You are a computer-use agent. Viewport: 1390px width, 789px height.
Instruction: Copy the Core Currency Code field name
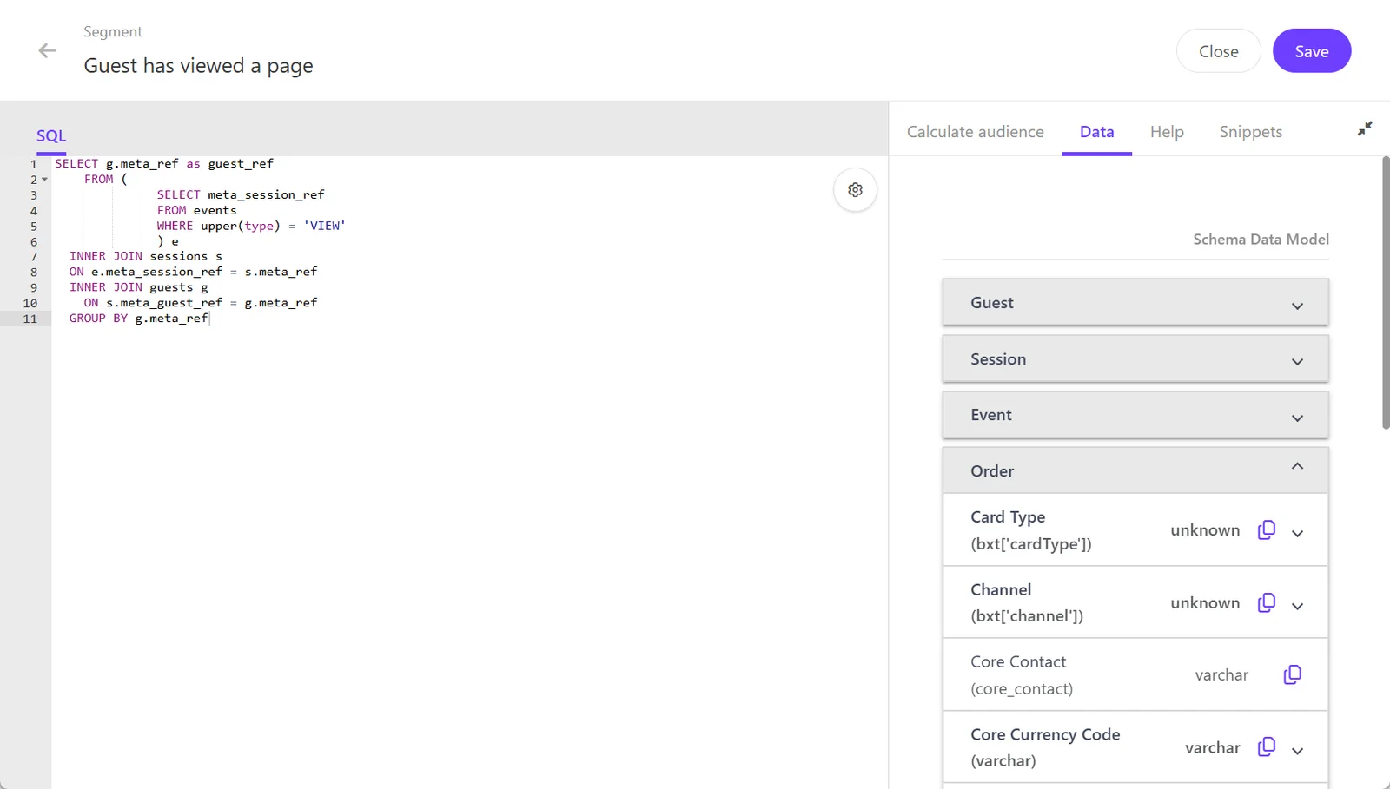1267,746
